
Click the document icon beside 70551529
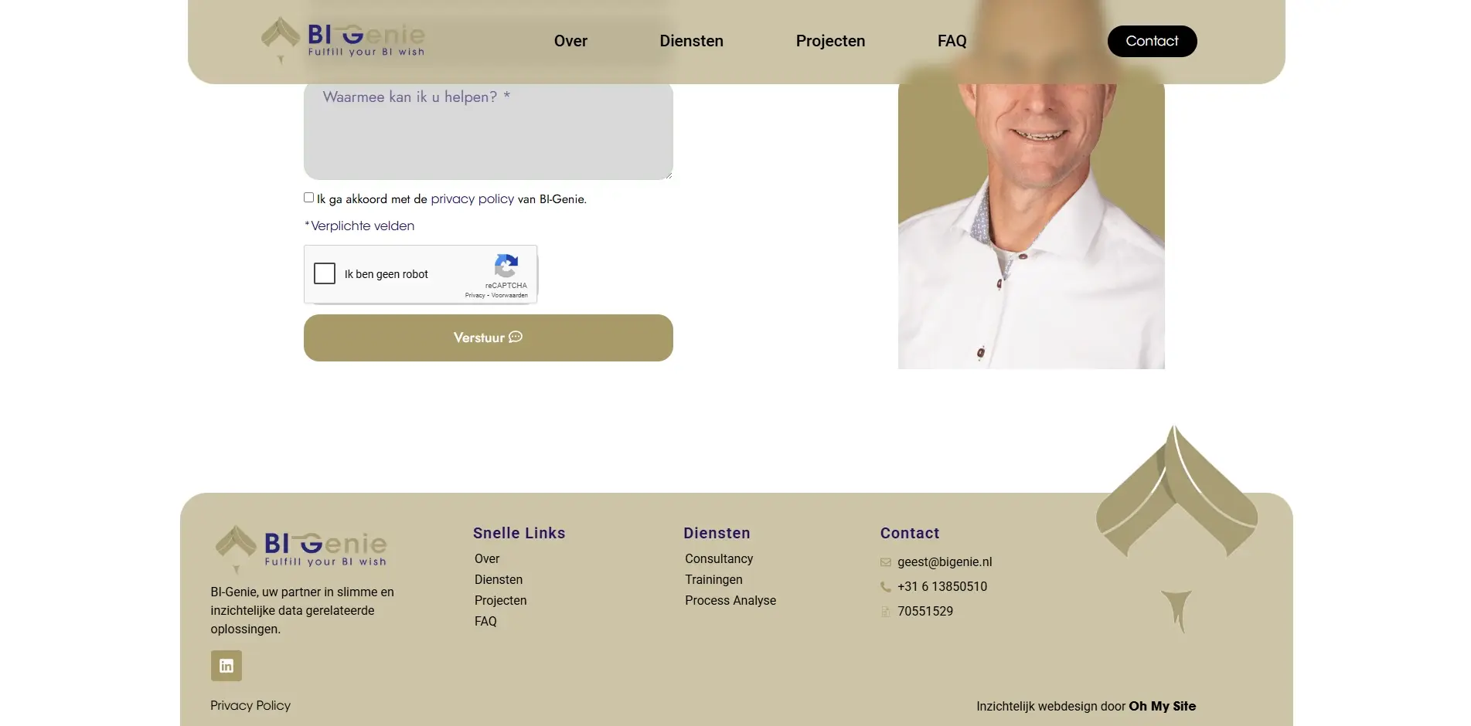click(x=886, y=612)
